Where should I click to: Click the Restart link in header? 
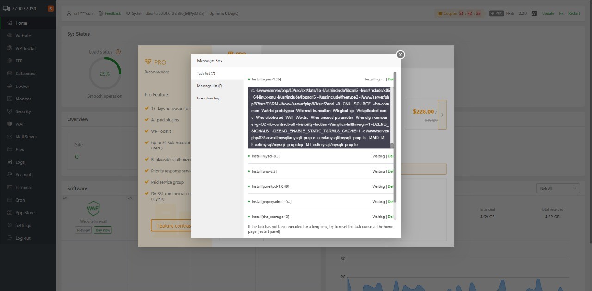pos(574,13)
